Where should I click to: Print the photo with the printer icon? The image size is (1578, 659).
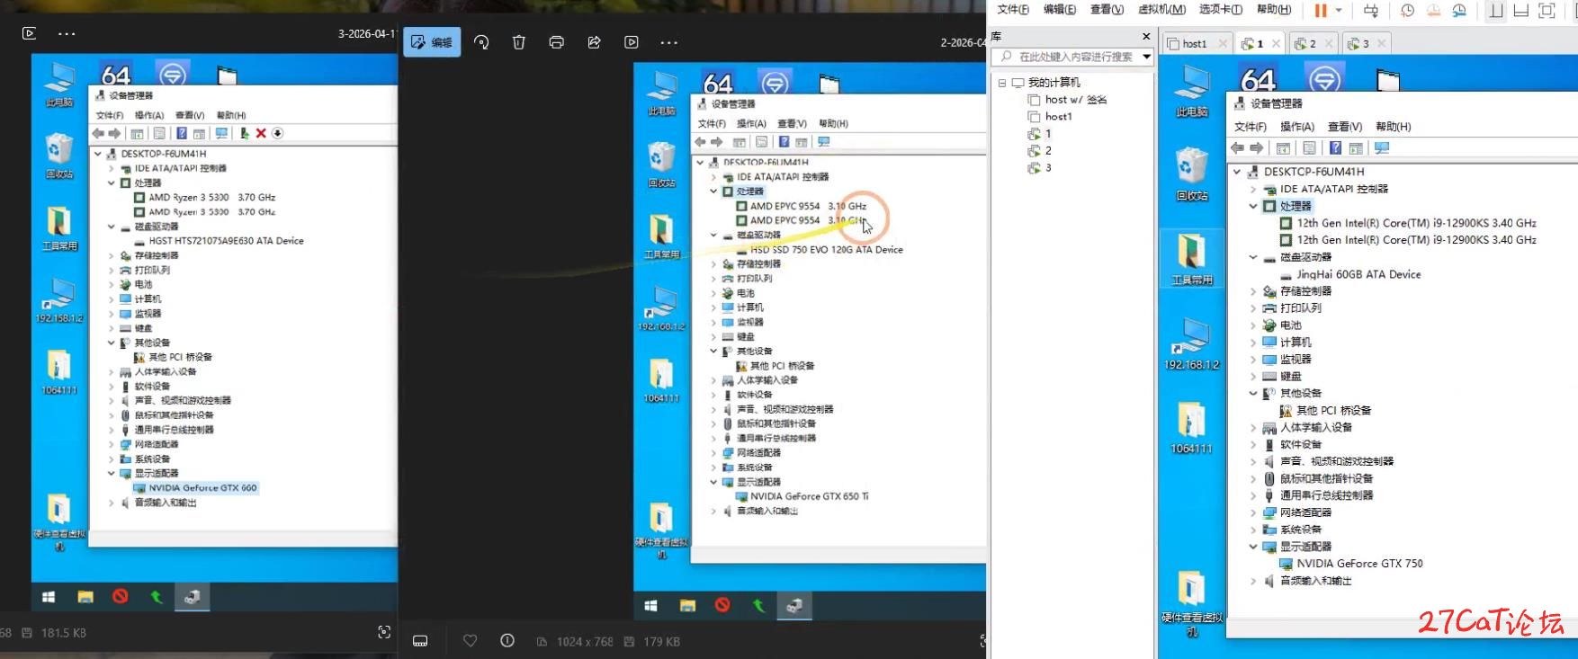(x=556, y=42)
